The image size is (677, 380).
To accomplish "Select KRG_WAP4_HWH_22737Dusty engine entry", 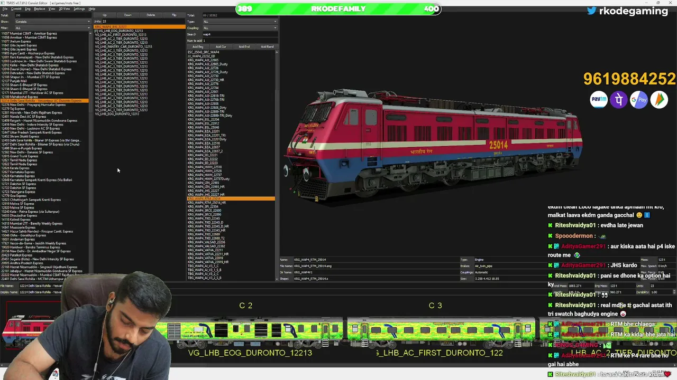I will tap(208, 179).
